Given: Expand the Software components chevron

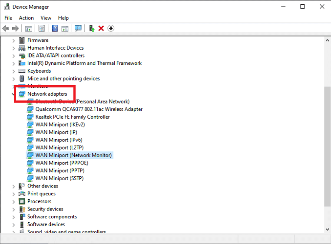Looking at the screenshot, I should (13, 217).
